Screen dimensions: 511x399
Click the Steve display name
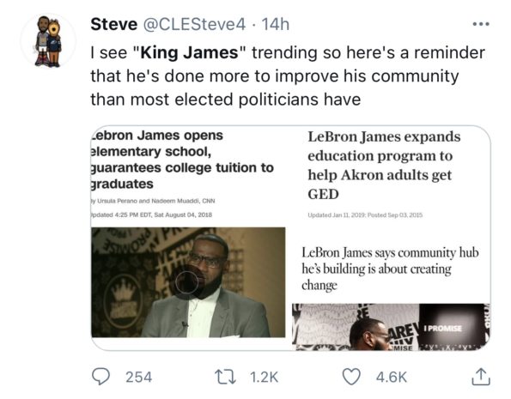pyautogui.click(x=114, y=24)
